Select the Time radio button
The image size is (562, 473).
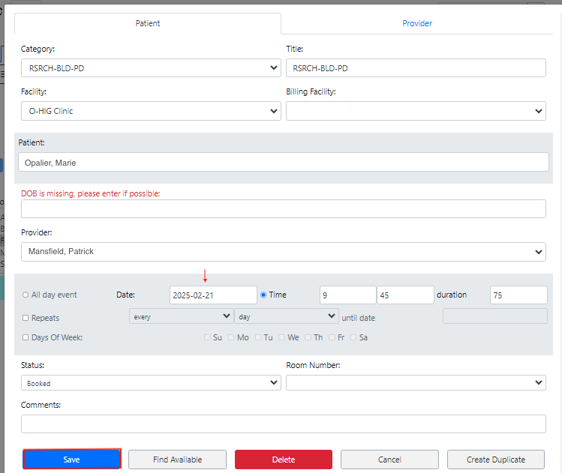263,295
